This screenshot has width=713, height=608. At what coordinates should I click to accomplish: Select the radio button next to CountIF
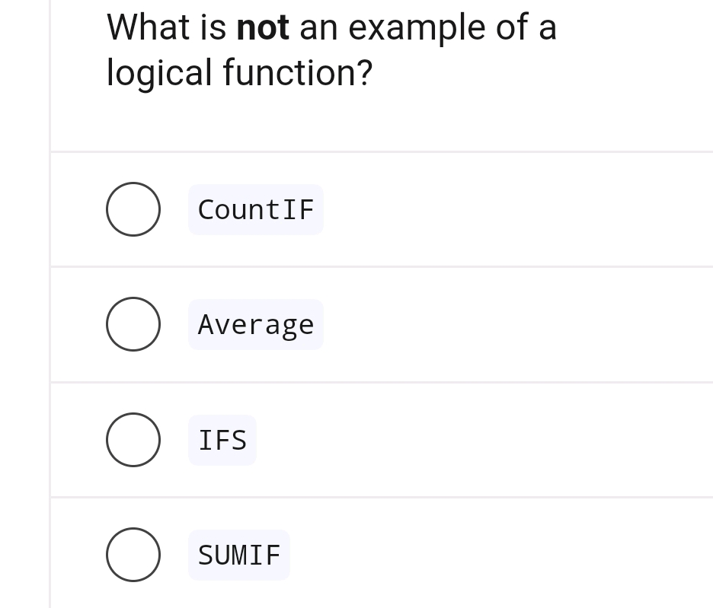(x=133, y=209)
